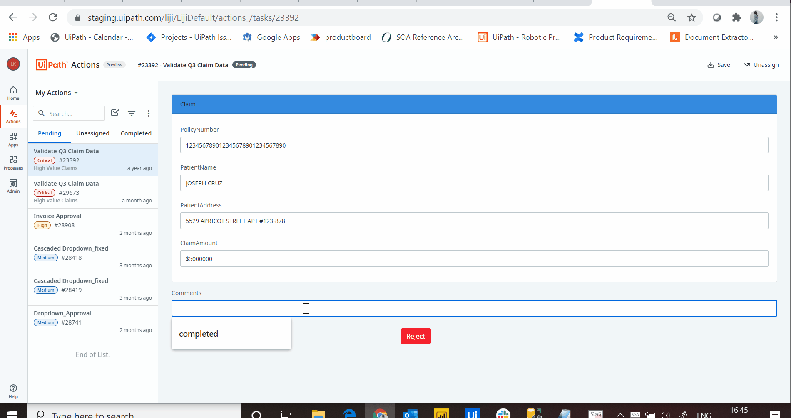The width and height of the screenshot is (791, 418).
Task: Open the three-dot more options menu
Action: [x=149, y=113]
